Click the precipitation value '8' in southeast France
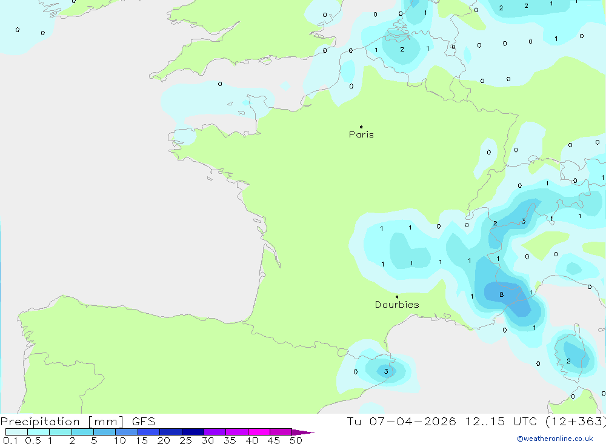 501,294
